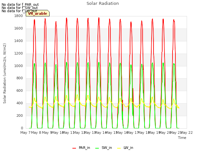
Task: Click the May 8 x-axis tick label
Action: [36, 133]
